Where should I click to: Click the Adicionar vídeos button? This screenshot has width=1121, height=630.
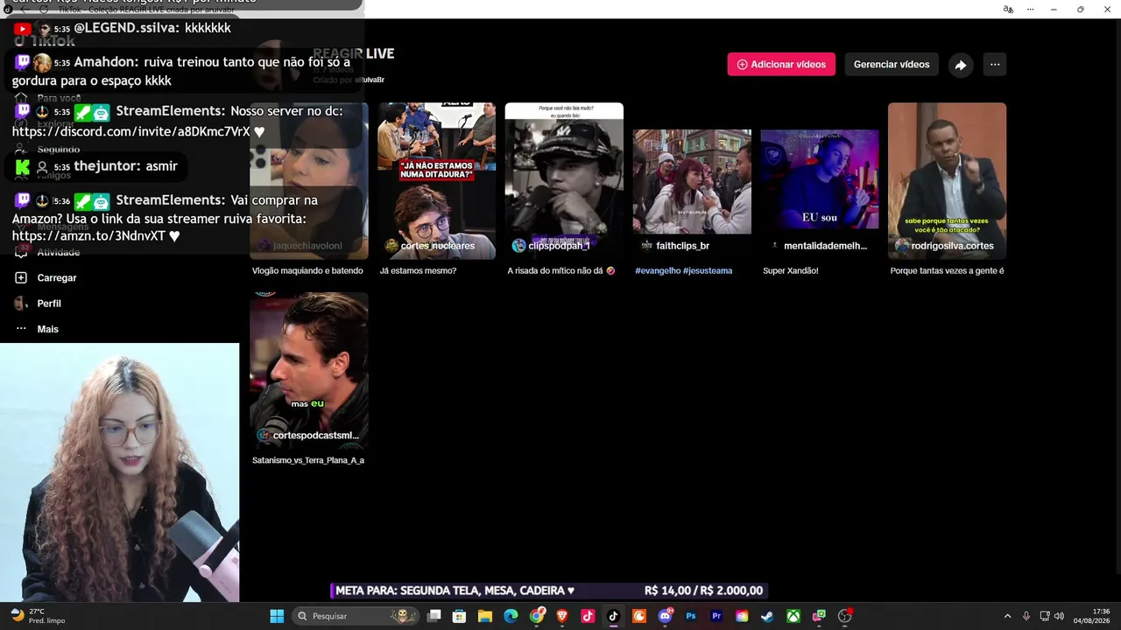coord(781,65)
